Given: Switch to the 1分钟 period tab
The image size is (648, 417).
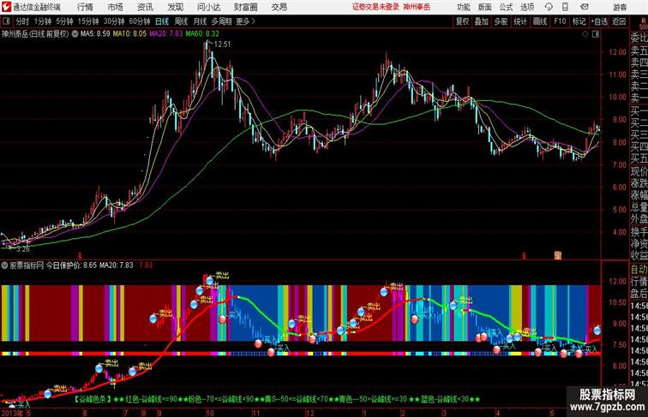Looking at the screenshot, I should coord(42,21).
